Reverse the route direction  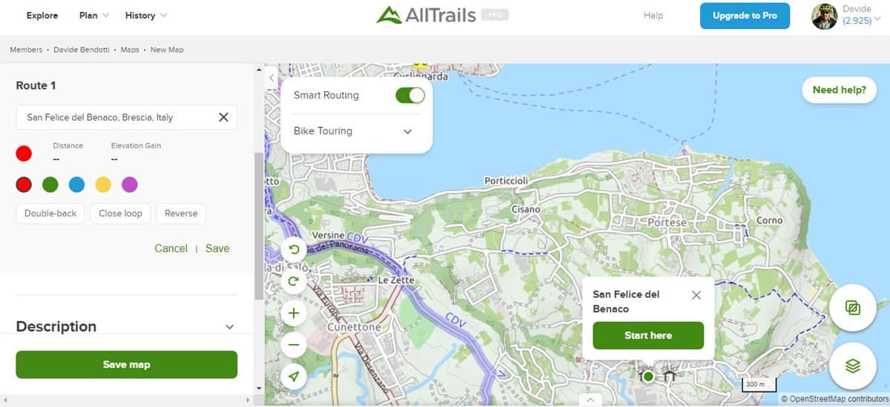click(181, 214)
